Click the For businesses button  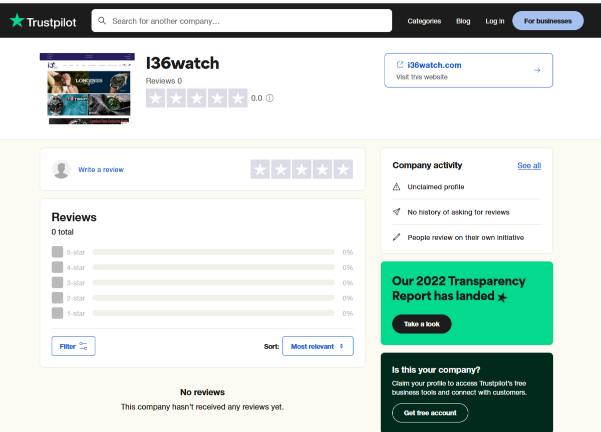[548, 21]
